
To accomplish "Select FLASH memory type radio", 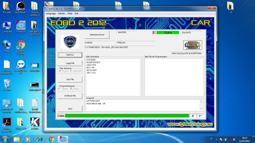I will (x=60, y=71).
